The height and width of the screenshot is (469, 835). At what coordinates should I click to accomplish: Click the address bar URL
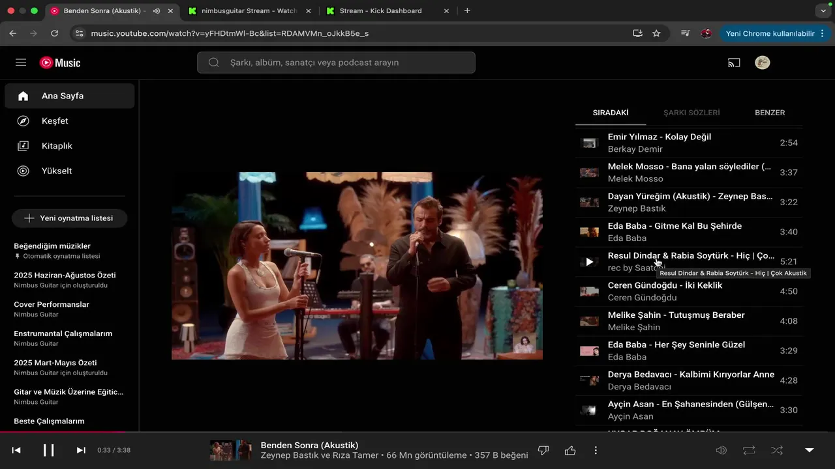click(x=230, y=33)
